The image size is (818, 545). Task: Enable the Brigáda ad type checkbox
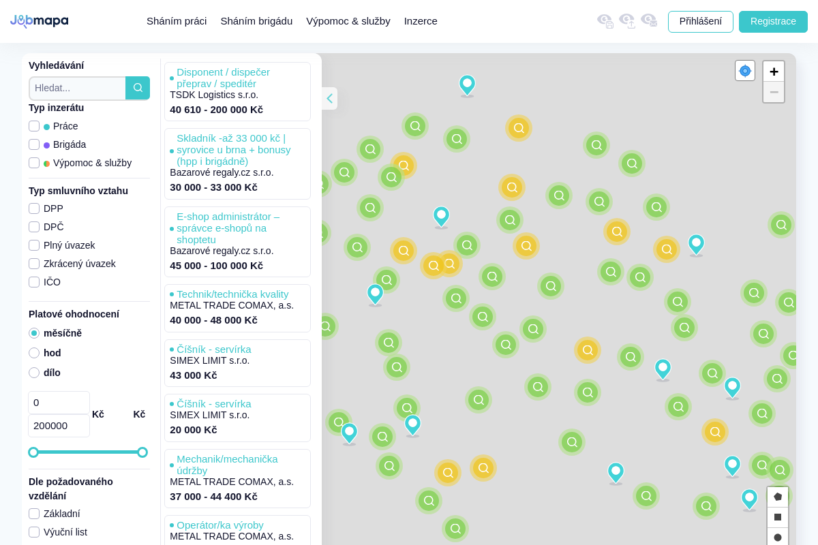[x=34, y=144]
